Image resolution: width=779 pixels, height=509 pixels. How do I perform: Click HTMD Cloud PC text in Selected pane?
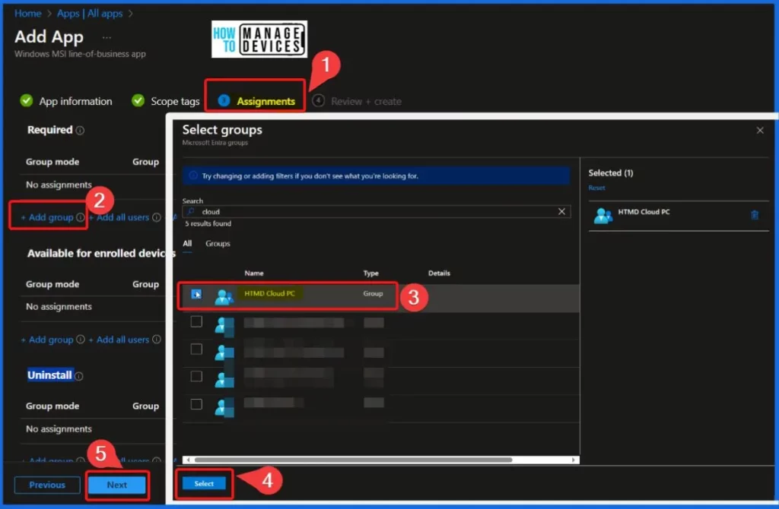(x=644, y=212)
